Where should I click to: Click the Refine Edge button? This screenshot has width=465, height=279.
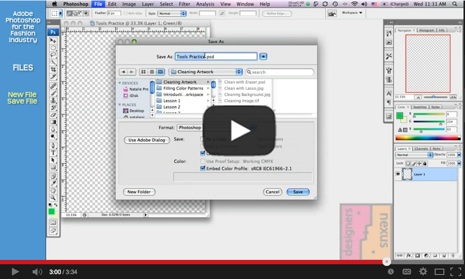[277, 13]
